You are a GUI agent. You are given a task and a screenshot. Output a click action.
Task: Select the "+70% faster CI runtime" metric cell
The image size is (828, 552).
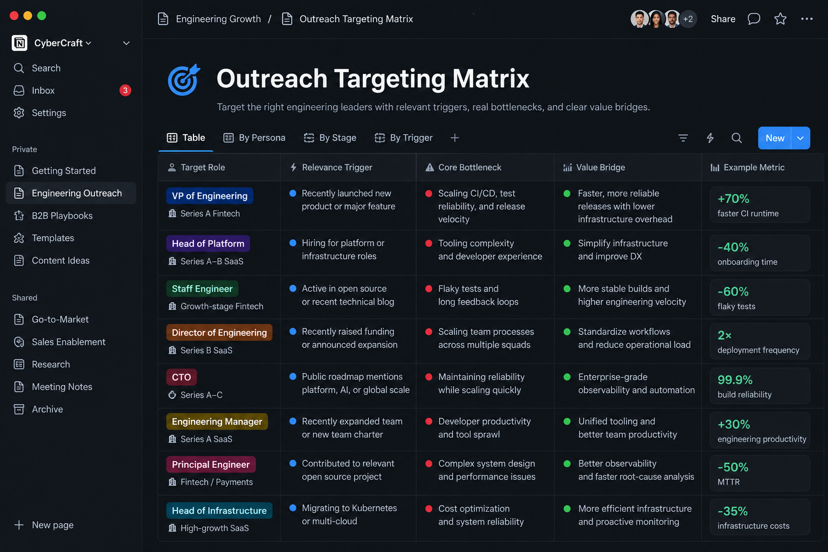[x=760, y=205]
